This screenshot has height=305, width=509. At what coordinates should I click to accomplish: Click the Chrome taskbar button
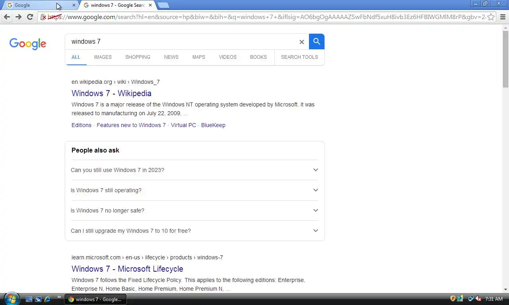tap(95, 299)
